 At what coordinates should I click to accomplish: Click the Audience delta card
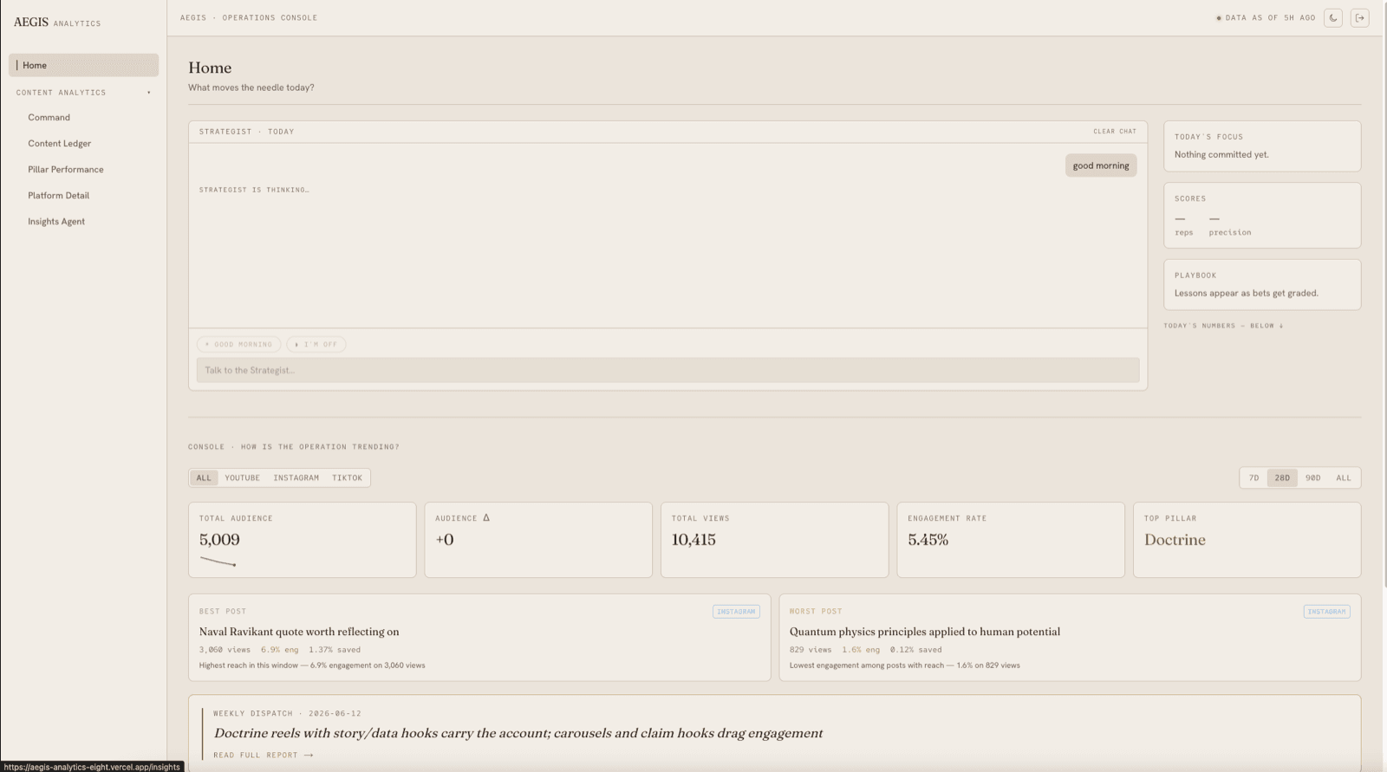coord(538,540)
